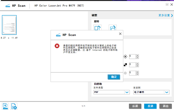Click the 8.27 x 11.69 page size text
Image resolution: width=174 pixels, height=110 pixels.
coord(9,38)
